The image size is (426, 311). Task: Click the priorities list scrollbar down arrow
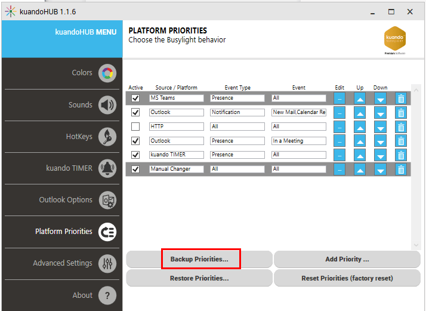click(x=416, y=245)
